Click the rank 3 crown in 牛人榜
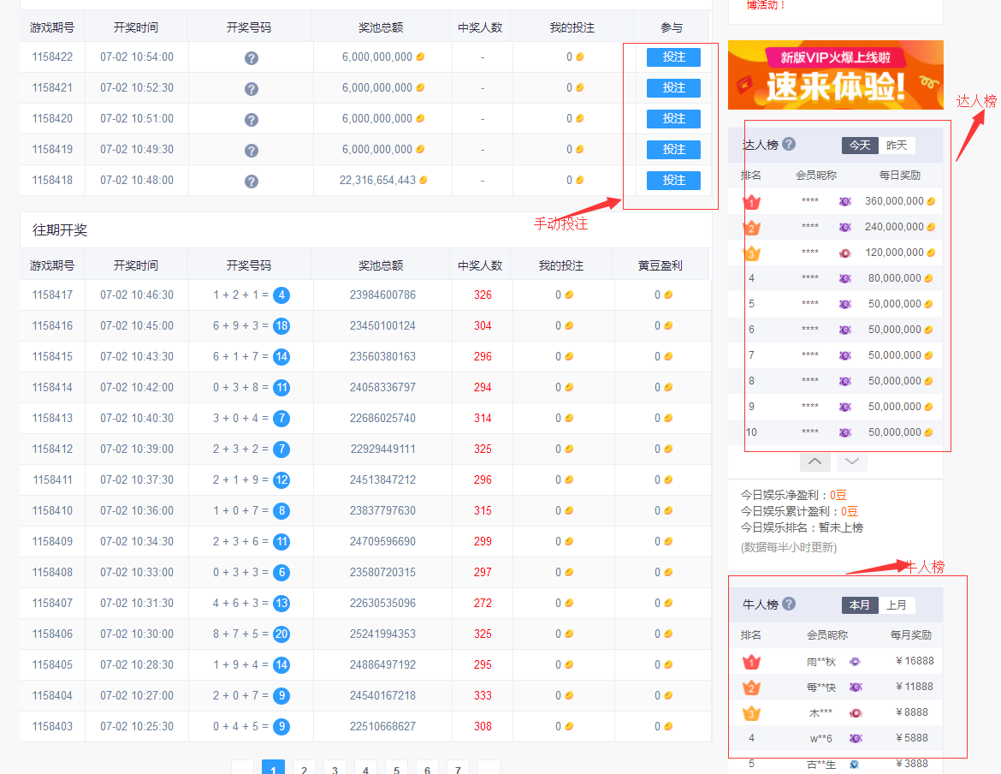Image resolution: width=1001 pixels, height=774 pixels. 751,712
